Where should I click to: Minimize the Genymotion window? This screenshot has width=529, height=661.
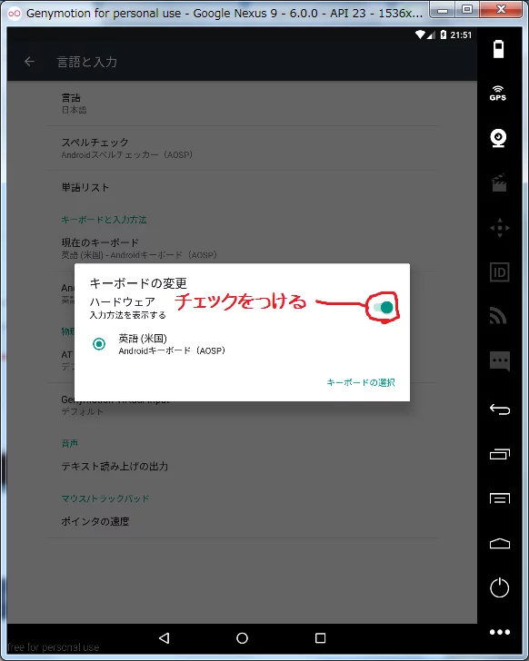coord(443,9)
